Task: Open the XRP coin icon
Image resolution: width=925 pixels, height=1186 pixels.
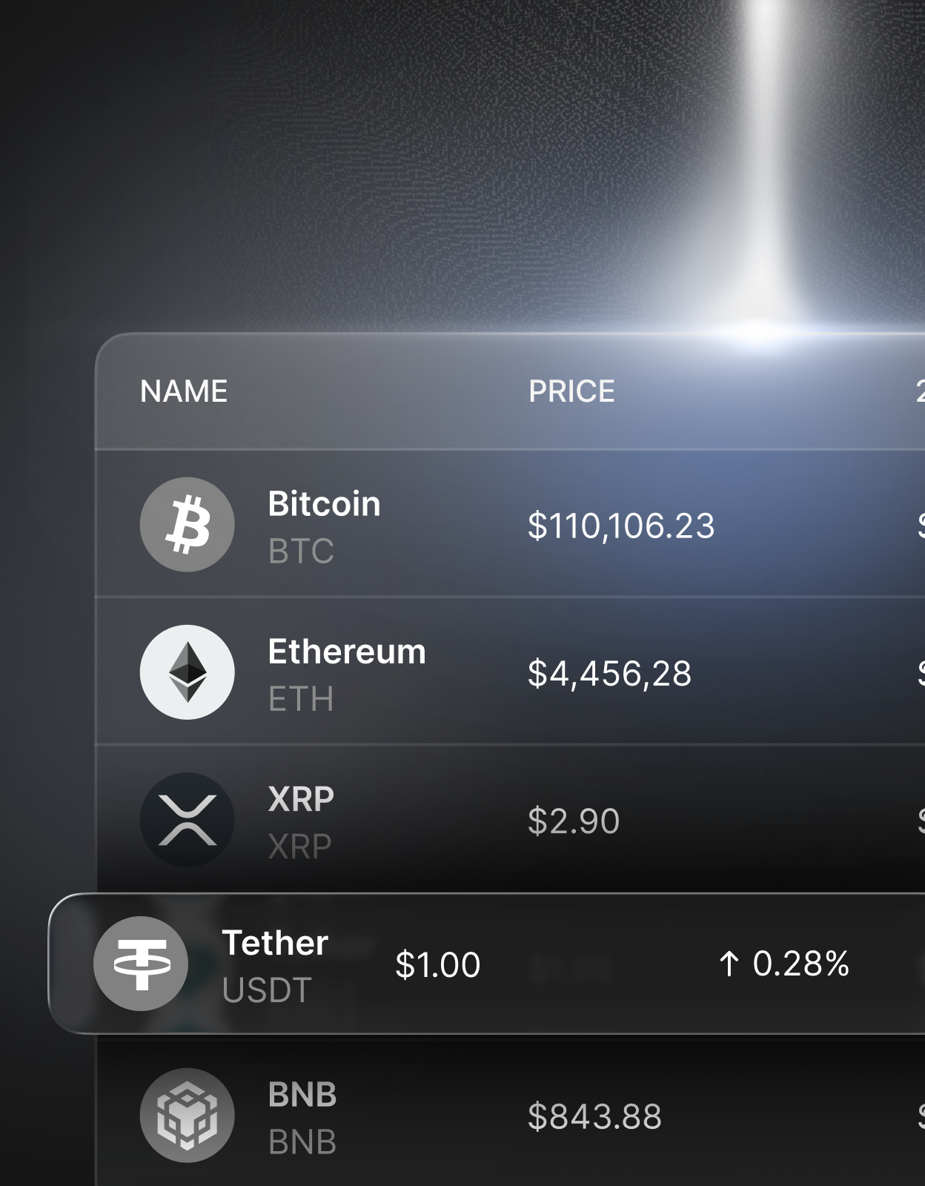Action: point(188,820)
